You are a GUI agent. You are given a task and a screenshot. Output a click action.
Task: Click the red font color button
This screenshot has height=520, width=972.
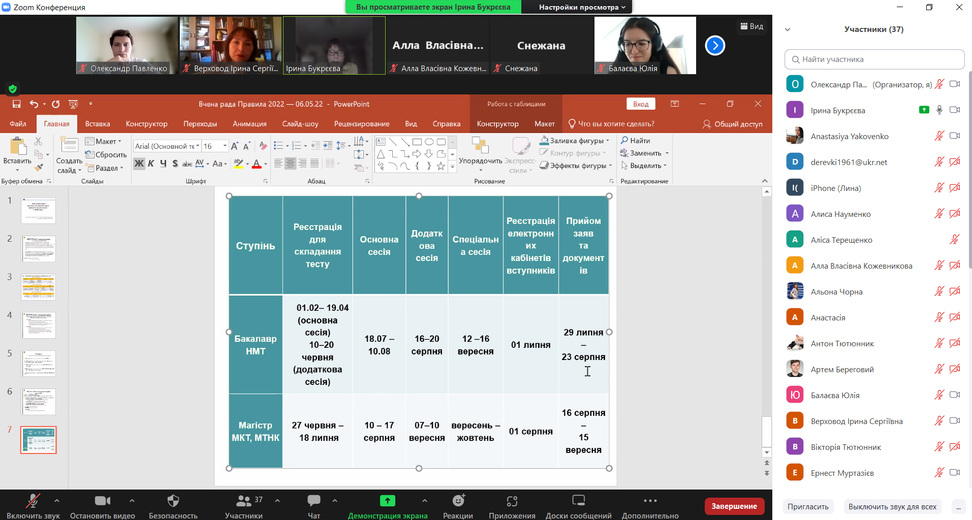coord(257,164)
